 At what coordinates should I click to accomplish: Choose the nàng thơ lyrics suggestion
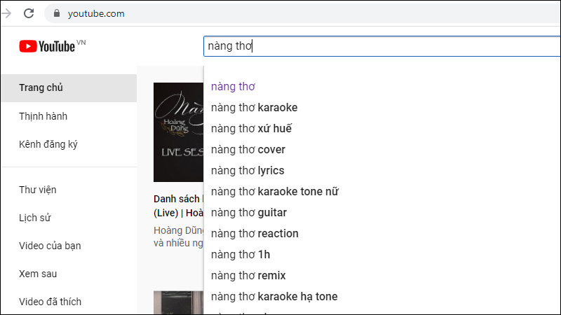pos(381,171)
